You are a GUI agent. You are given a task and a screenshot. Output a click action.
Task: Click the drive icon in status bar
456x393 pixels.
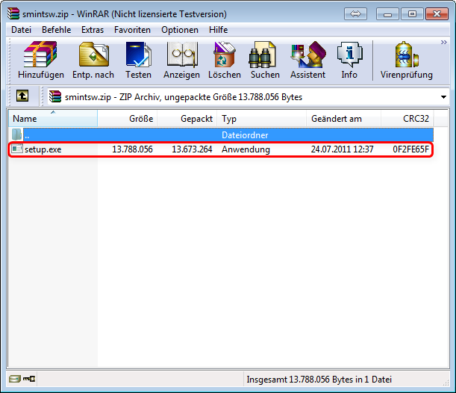coord(14,379)
